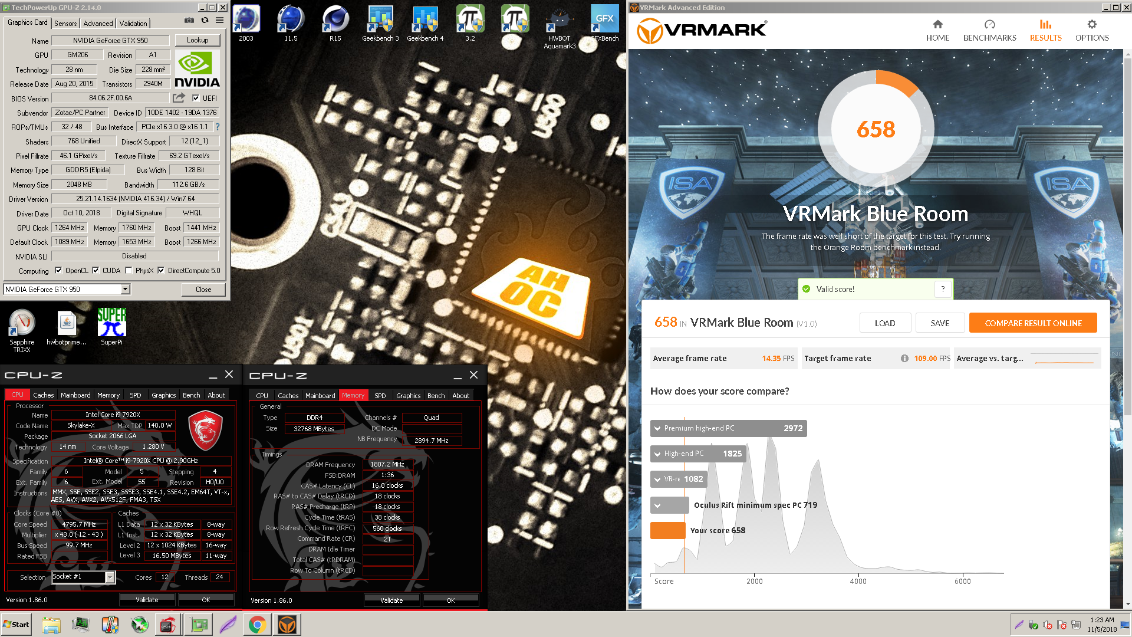Screen dimensions: 1132x637
Task: Open Caches tab in left CPU-Z window
Action: 43,395
